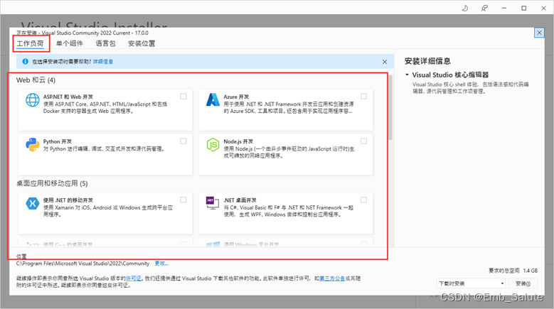554x309 pixels.
Task: Click the info icon in the help banner
Action: coord(25,61)
